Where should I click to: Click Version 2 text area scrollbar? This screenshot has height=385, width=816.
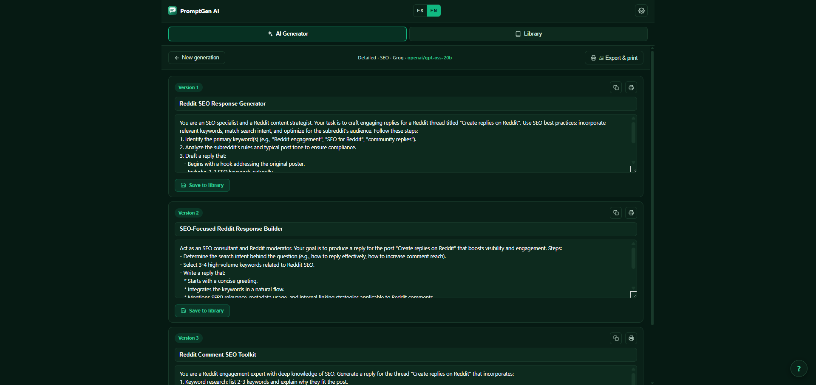coord(633,258)
